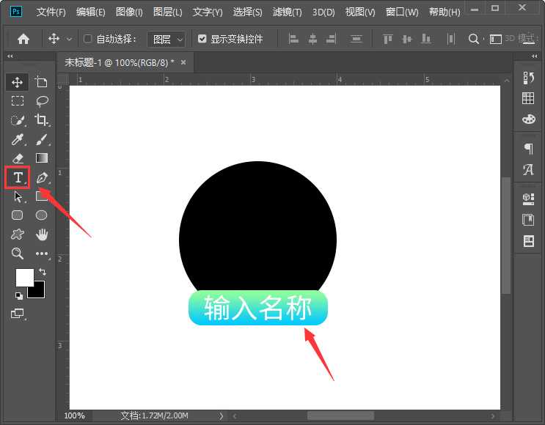Screen dimensions: 545x425
Task: Close the 未标题-1 document tab
Action: 183,62
